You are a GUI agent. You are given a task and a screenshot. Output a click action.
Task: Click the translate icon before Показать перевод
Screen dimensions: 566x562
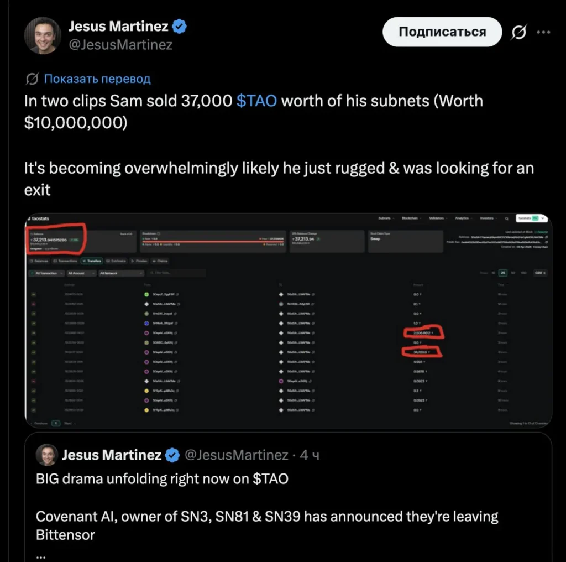pyautogui.click(x=33, y=79)
